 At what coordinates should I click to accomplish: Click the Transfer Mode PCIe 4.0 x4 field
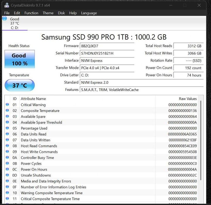[107, 68]
